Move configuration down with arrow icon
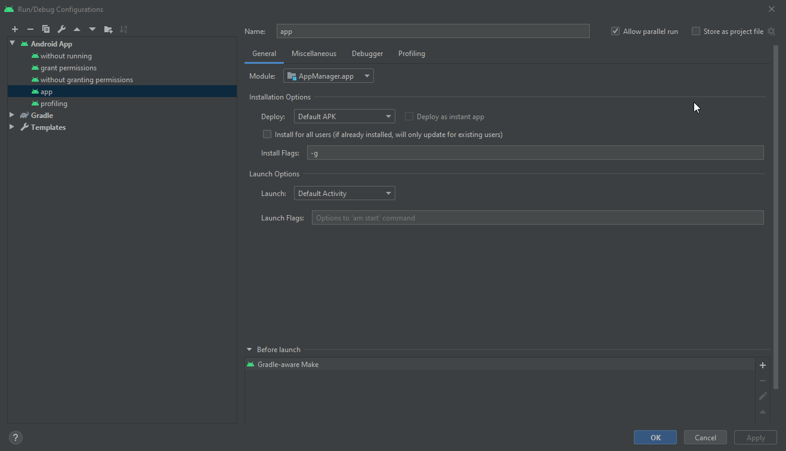786x451 pixels. [x=92, y=29]
